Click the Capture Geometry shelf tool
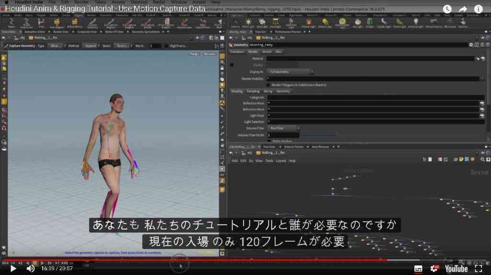The image size is (491, 275). coord(93,23)
